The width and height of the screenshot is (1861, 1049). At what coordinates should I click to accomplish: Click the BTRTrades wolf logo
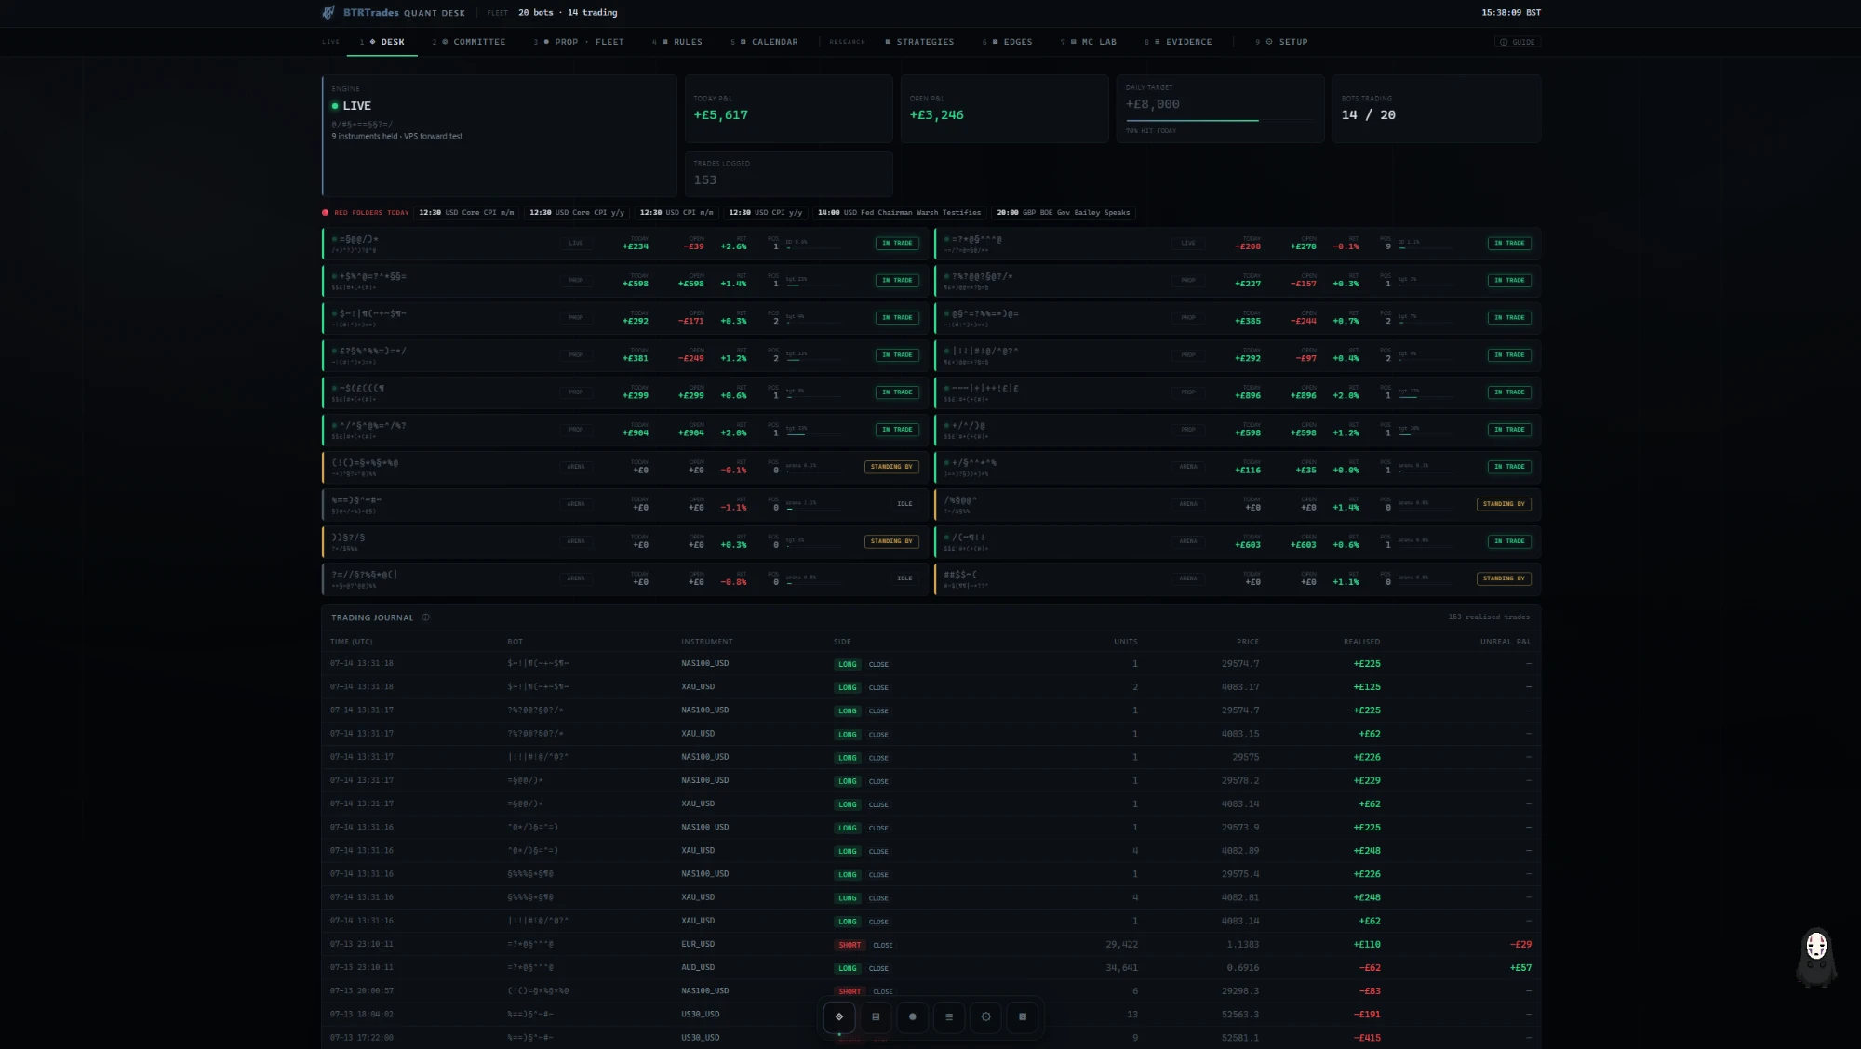pyautogui.click(x=328, y=12)
